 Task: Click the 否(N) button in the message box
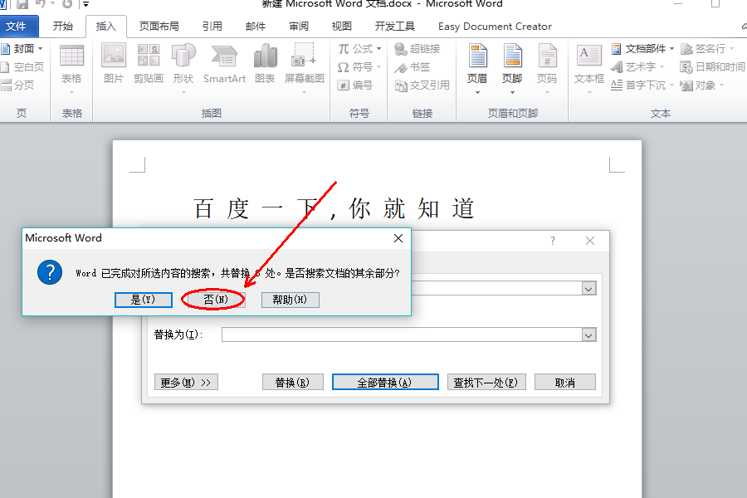click(216, 300)
